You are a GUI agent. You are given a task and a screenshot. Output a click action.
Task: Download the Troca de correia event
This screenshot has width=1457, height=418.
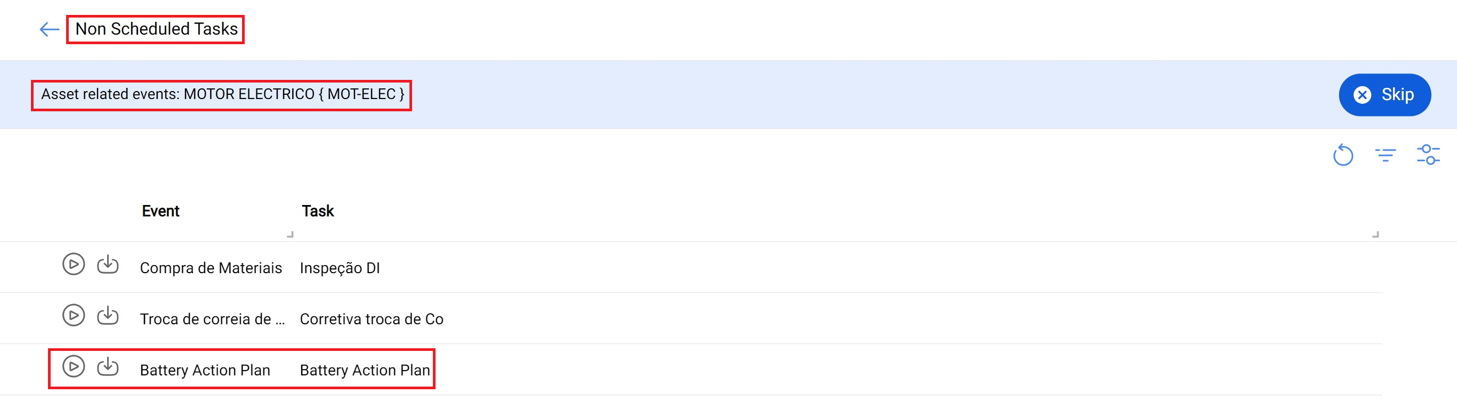click(108, 315)
